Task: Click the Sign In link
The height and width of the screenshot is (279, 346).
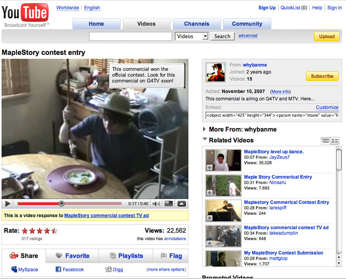Action: pos(335,8)
